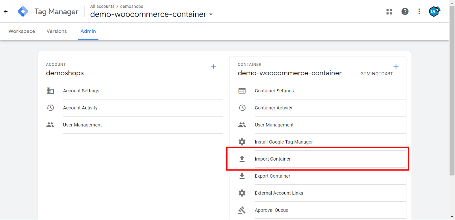The width and height of the screenshot is (455, 220).
Task: Click the back arrow icon
Action: (x=6, y=12)
